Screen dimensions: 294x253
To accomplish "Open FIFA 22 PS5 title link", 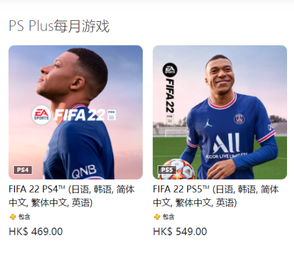I will 216,196.
